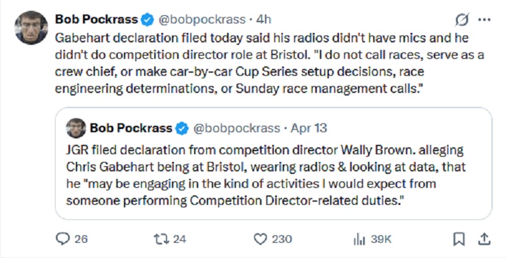
Task: Open Bob Pockrass's large profile avatar
Action: 31,29
